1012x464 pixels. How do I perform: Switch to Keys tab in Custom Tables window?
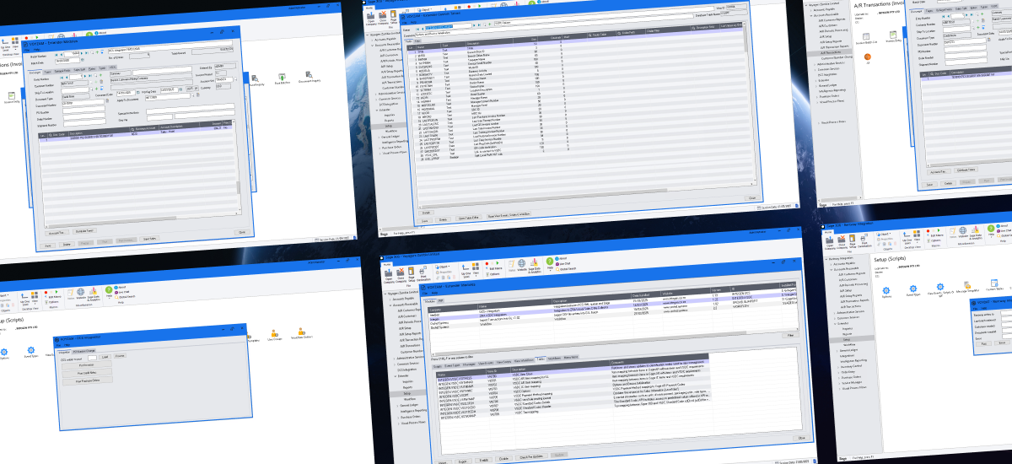tap(416, 40)
